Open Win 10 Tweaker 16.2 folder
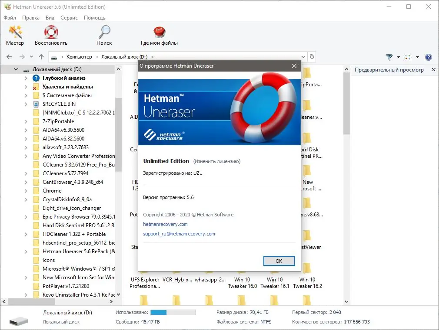Image resolution: width=439 pixels, height=330 pixels. (x=307, y=282)
